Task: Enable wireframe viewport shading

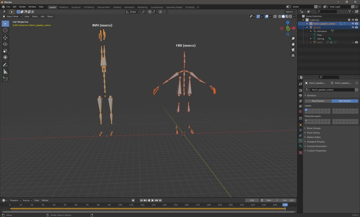Action: [x=280, y=16]
